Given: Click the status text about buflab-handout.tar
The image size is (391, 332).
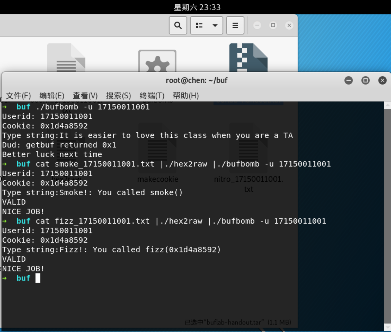Looking at the screenshot, I should [238, 322].
